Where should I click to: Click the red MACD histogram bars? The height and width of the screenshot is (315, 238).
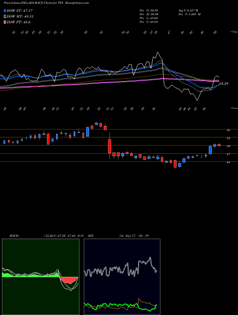tap(69, 280)
